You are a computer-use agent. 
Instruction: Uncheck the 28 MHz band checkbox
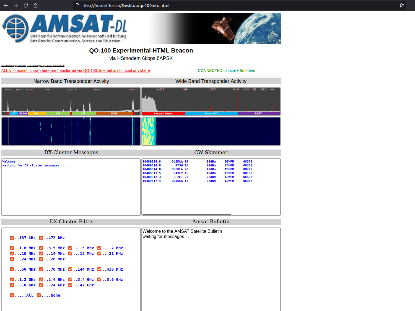tap(41, 259)
